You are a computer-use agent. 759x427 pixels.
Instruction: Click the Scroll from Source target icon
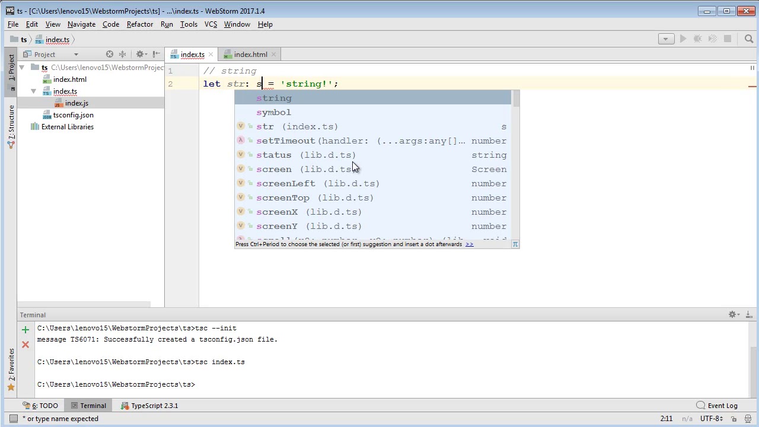[110, 54]
